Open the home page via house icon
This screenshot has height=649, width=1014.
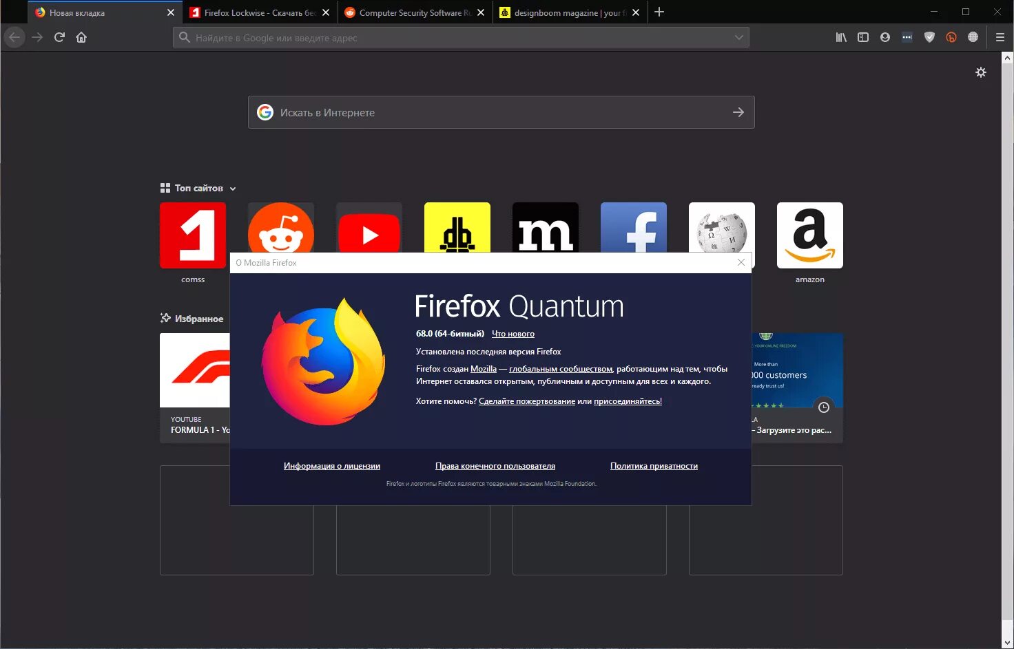(x=81, y=37)
